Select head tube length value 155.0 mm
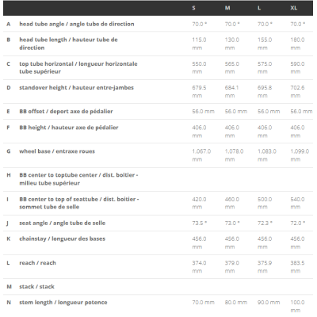The height and width of the screenshot is (317, 317). click(265, 44)
